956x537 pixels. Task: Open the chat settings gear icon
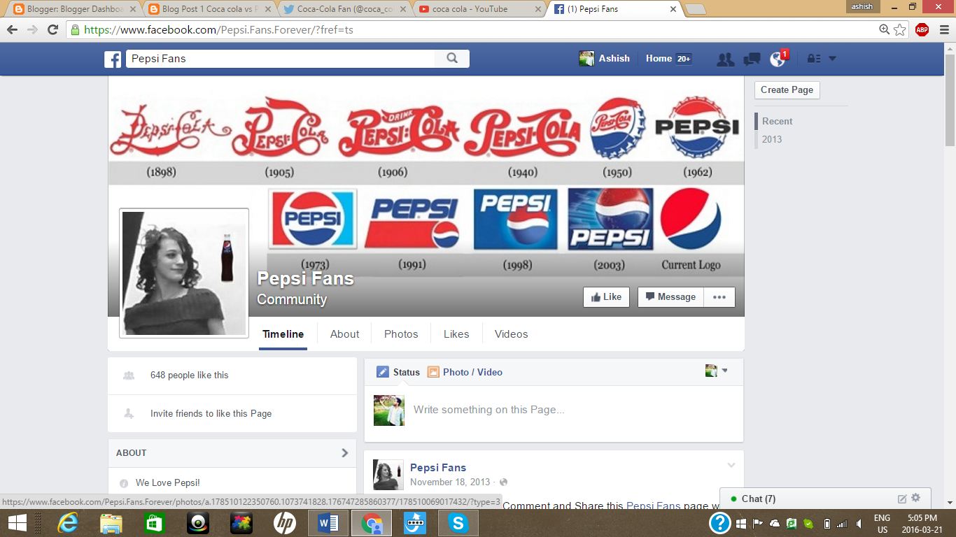915,499
